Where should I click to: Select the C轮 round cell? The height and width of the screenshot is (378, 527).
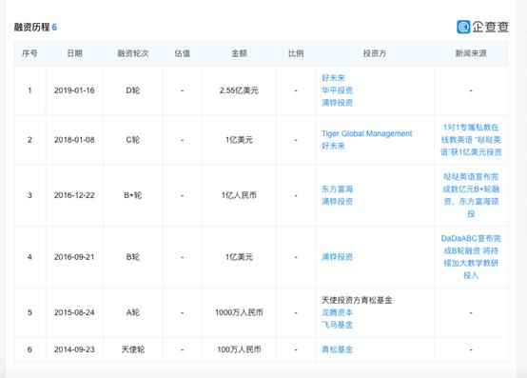(x=133, y=140)
